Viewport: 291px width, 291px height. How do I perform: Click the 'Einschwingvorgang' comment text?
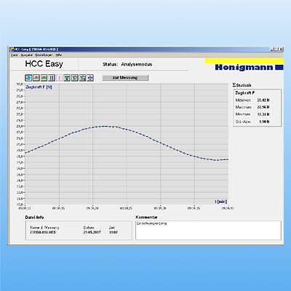[151, 223]
